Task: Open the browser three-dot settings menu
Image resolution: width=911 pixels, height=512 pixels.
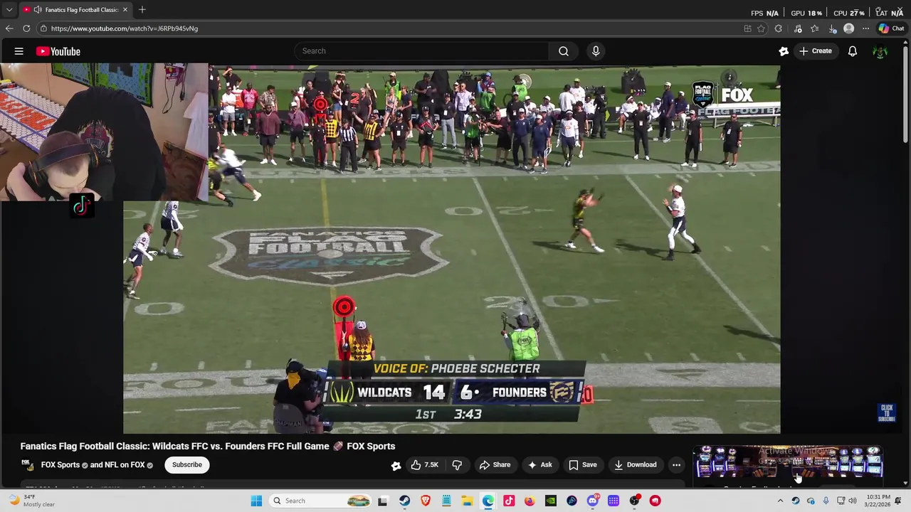Action: point(865,28)
